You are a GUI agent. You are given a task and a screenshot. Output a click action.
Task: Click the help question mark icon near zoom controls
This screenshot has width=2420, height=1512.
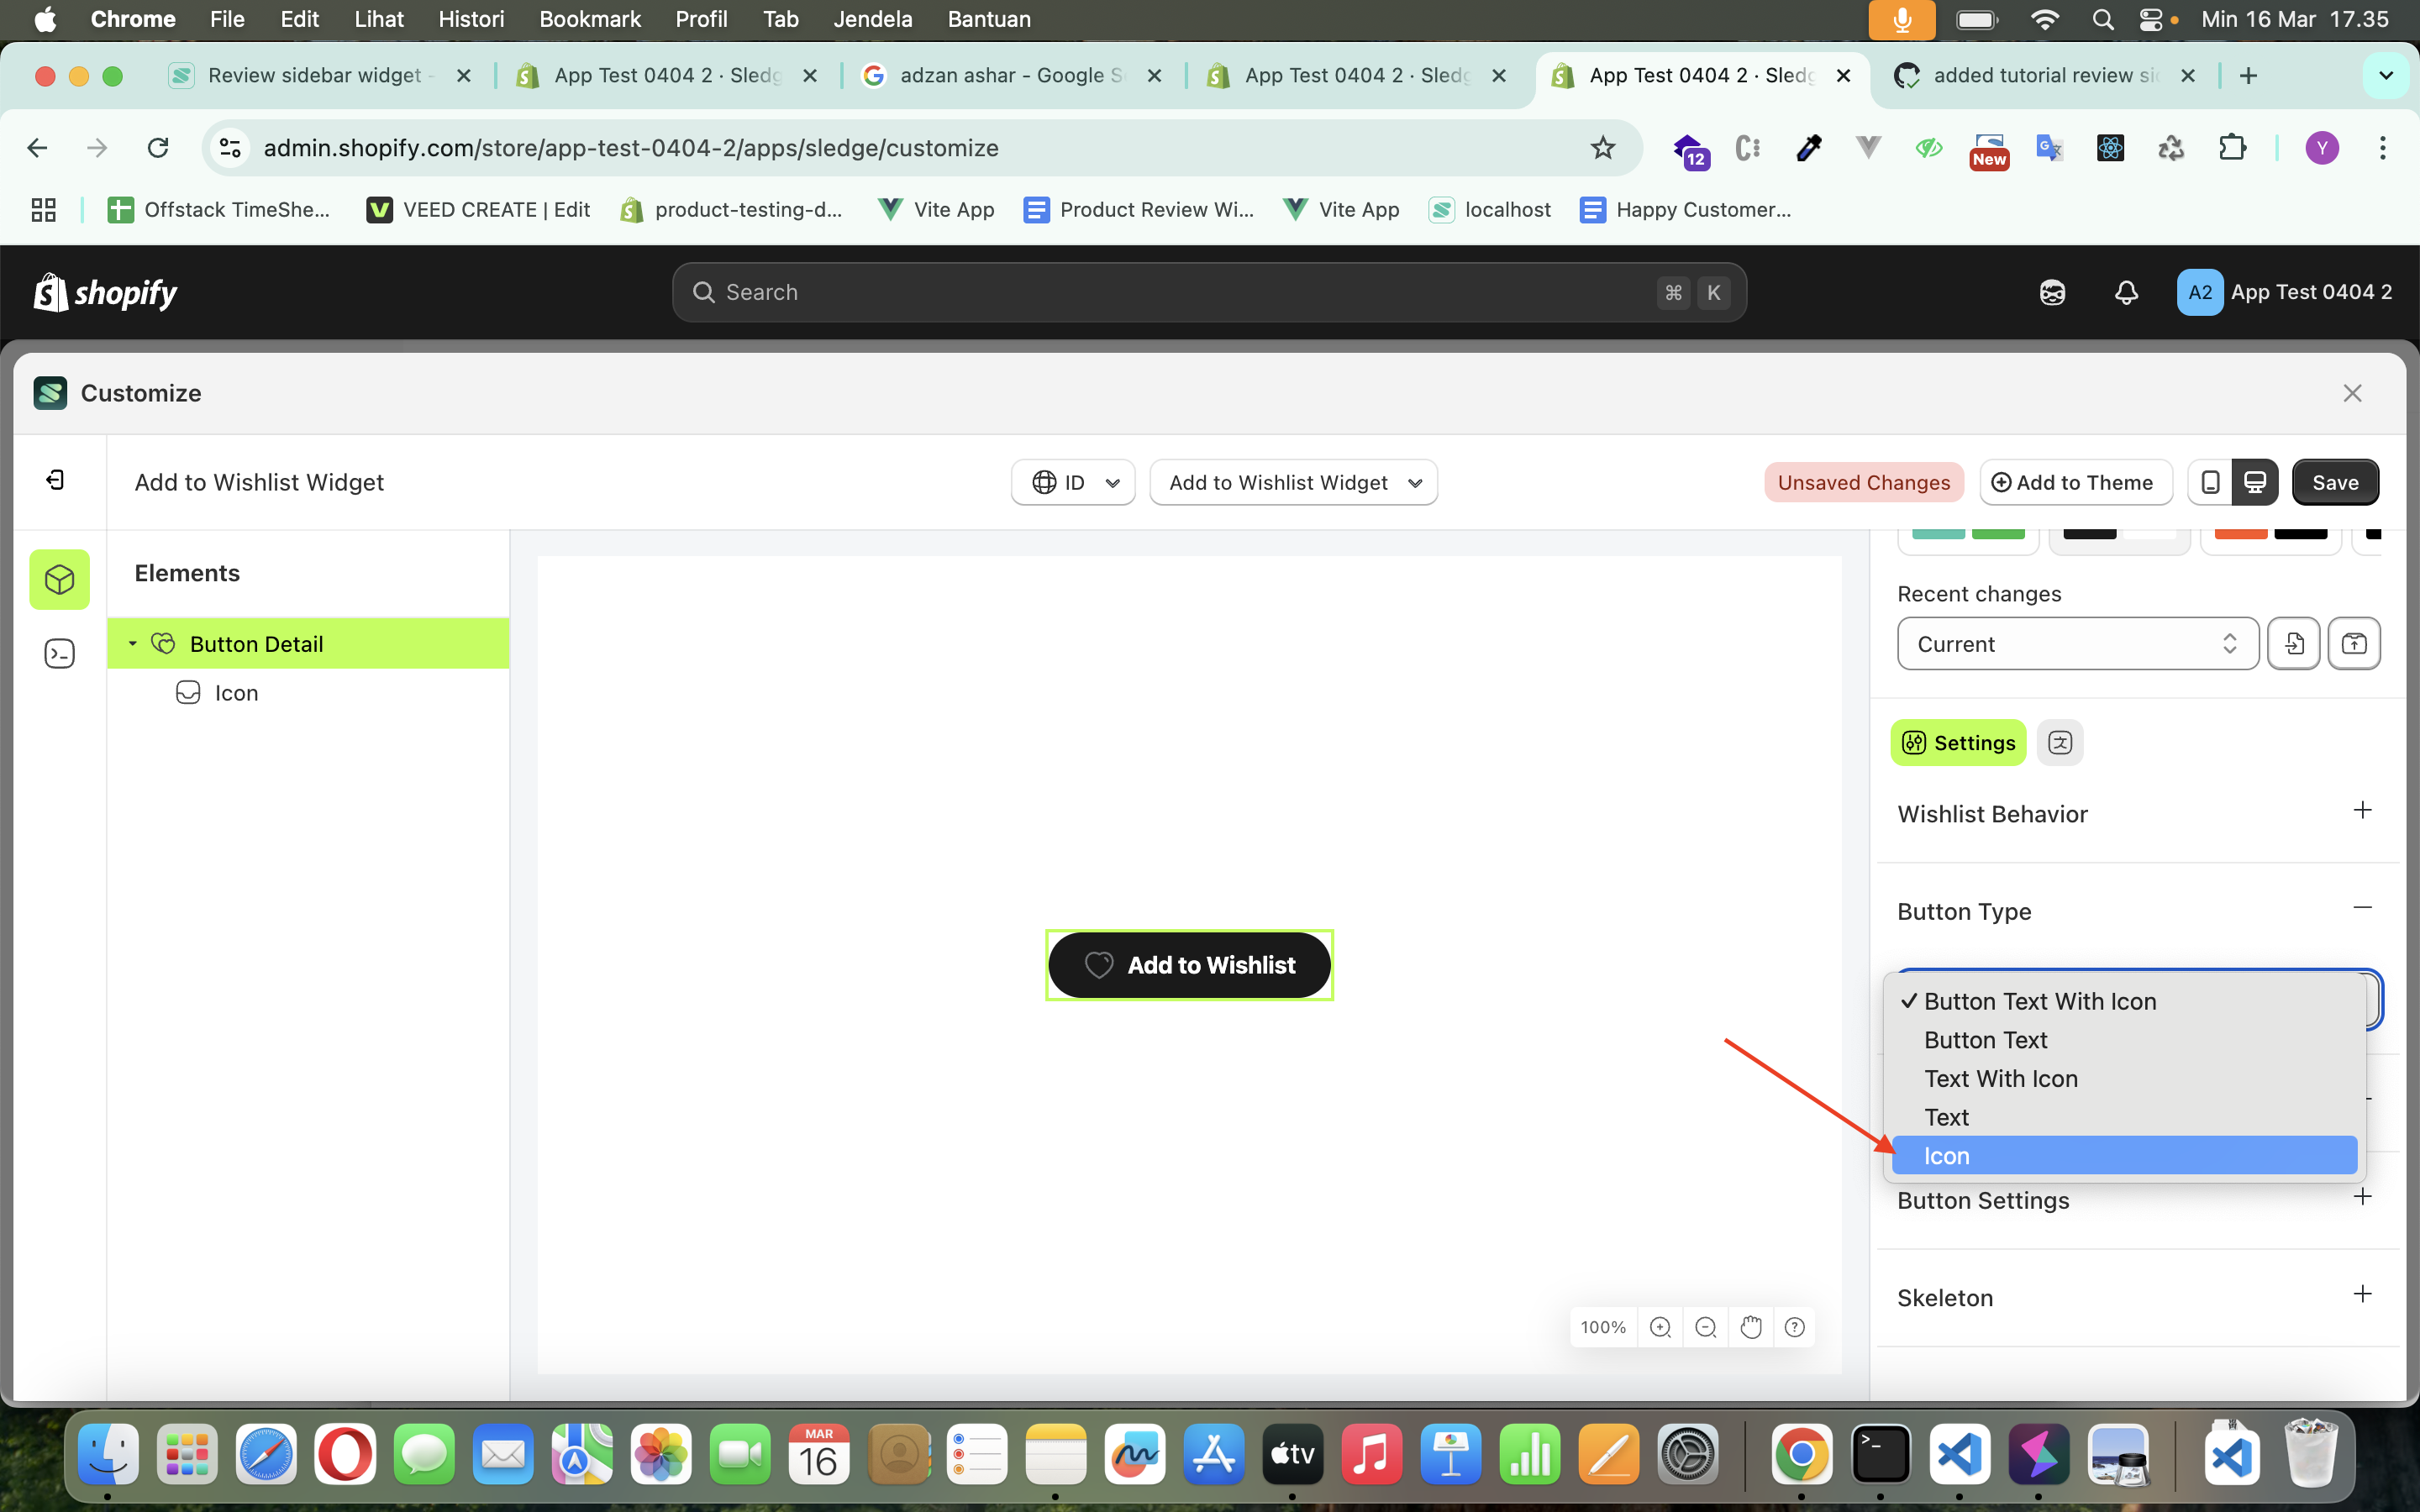coord(1795,1327)
